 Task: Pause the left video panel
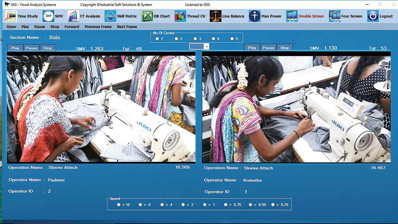click(x=31, y=48)
